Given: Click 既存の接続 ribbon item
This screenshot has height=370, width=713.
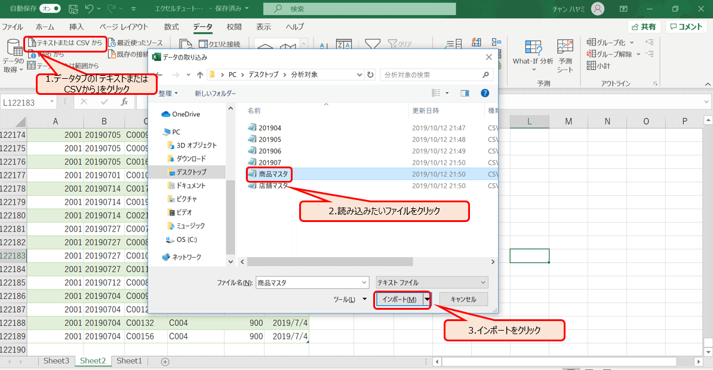Looking at the screenshot, I should (128, 54).
